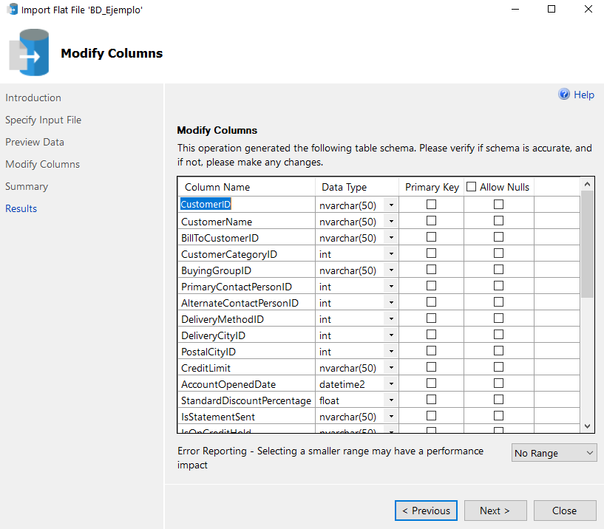The image size is (604, 529).
Task: Check Primary Key for CreditLimit row
Action: (x=431, y=367)
